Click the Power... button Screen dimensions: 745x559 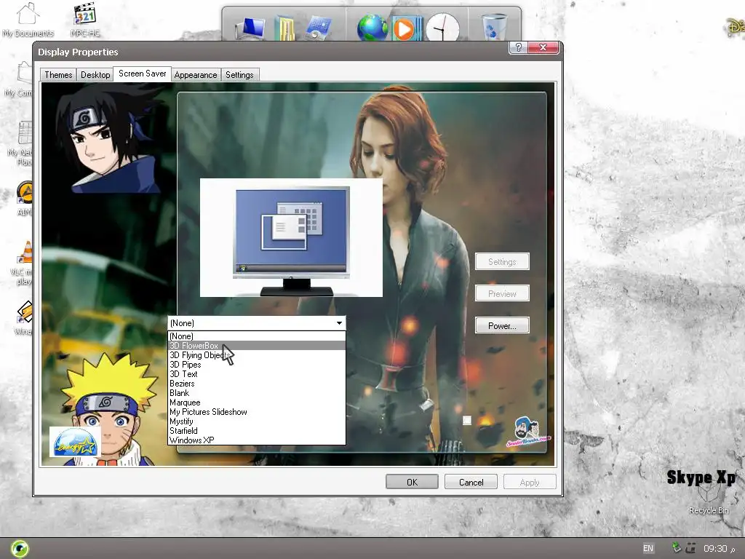(x=502, y=325)
